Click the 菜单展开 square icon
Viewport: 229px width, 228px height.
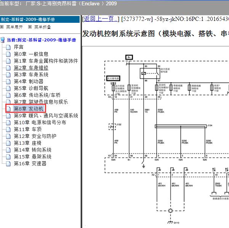2,27
